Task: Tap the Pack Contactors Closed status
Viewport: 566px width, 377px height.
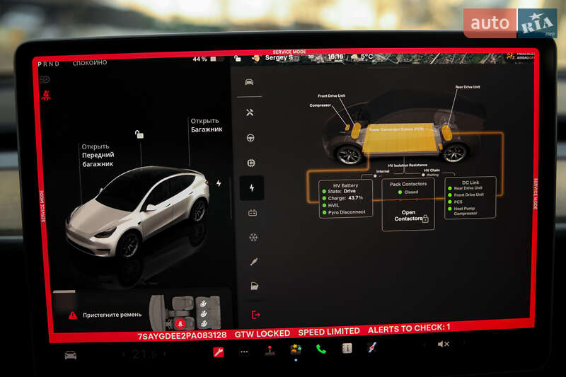Action: point(408,192)
